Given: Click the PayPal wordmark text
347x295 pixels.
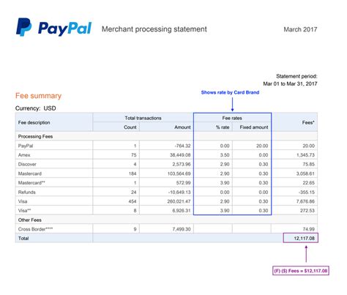Looking at the screenshot, I should coord(64,29).
